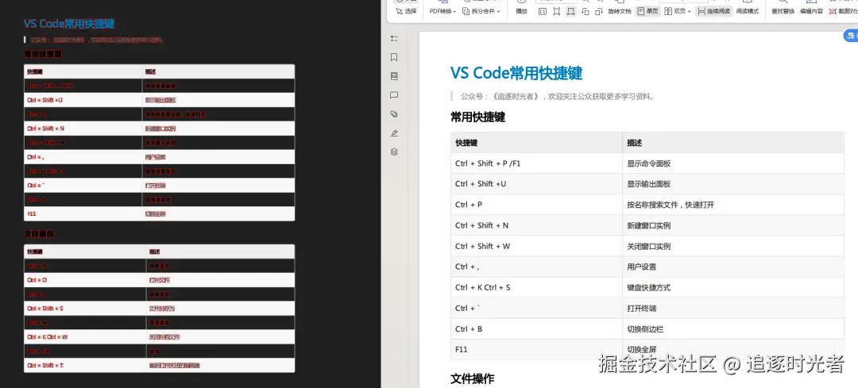Click the 显示输出面板 cell
The height and width of the screenshot is (388, 858).
click(733, 184)
